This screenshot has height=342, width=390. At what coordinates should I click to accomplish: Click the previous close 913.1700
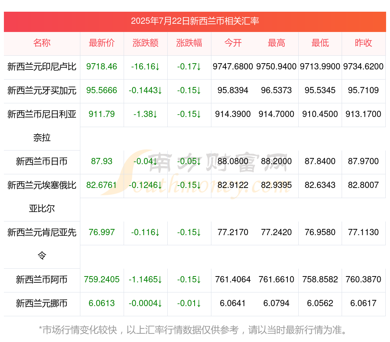coord(363,114)
